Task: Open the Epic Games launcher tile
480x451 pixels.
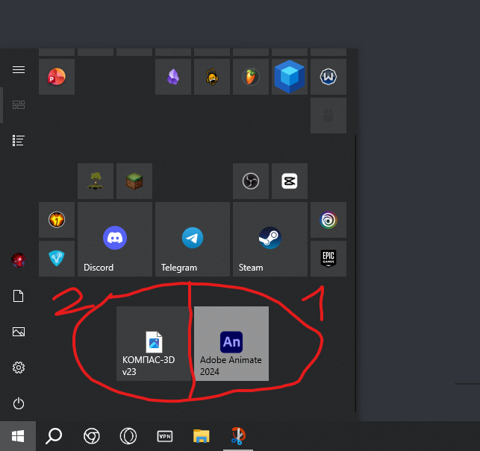Action: [x=328, y=259]
